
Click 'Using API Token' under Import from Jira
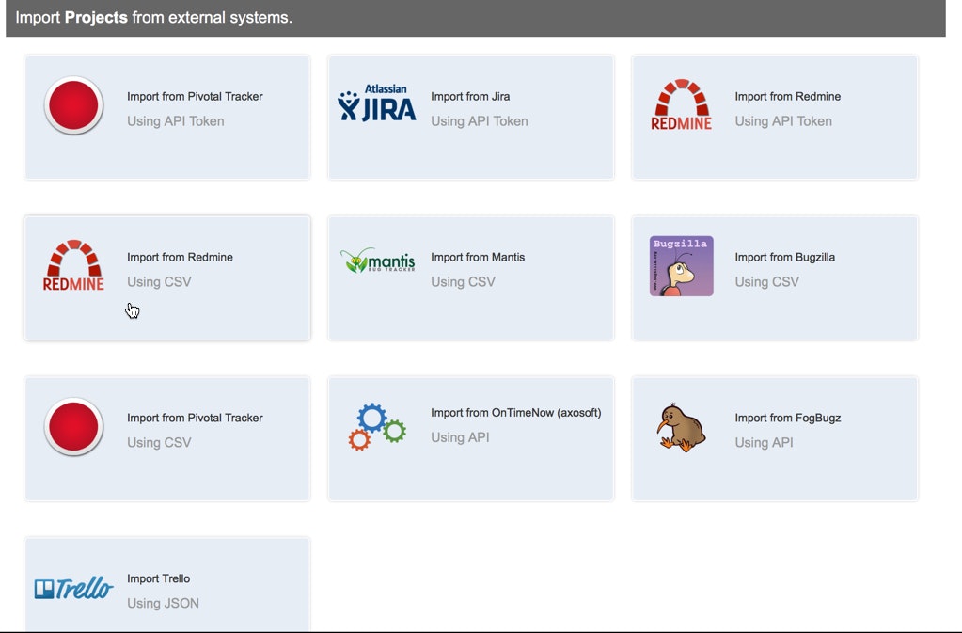tap(480, 121)
